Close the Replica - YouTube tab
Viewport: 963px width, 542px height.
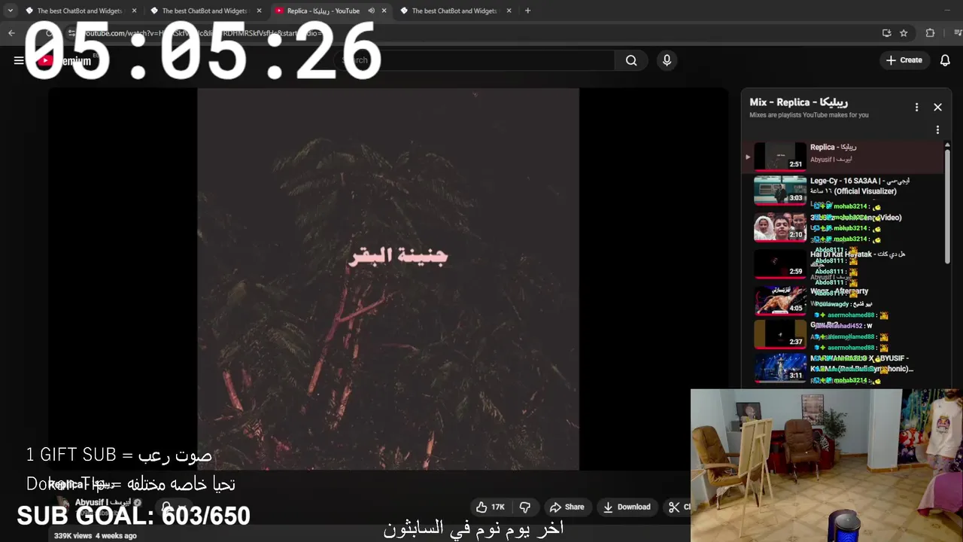click(x=384, y=11)
